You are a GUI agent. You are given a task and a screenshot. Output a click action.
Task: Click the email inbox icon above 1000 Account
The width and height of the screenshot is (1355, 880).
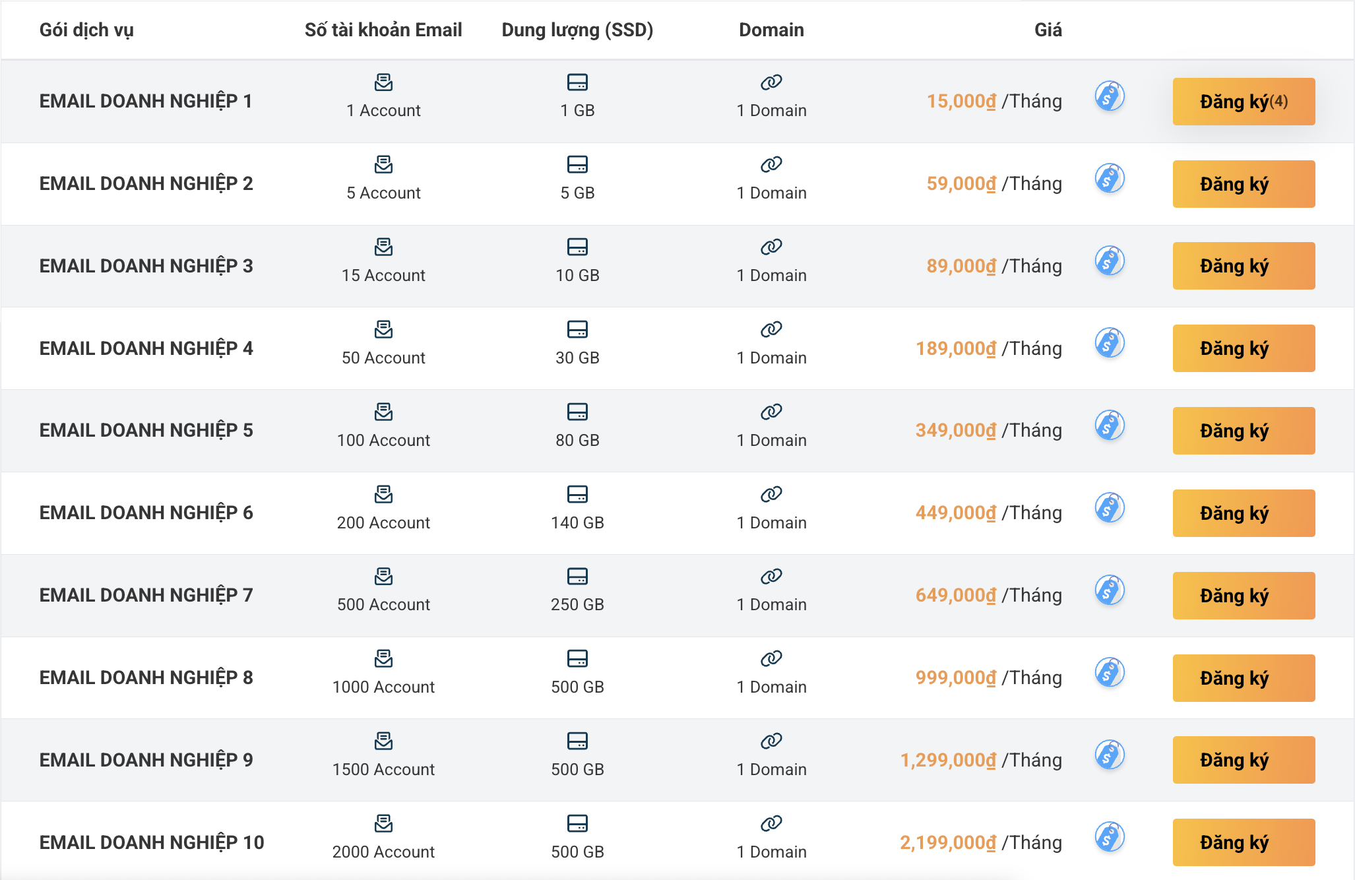[x=383, y=658]
